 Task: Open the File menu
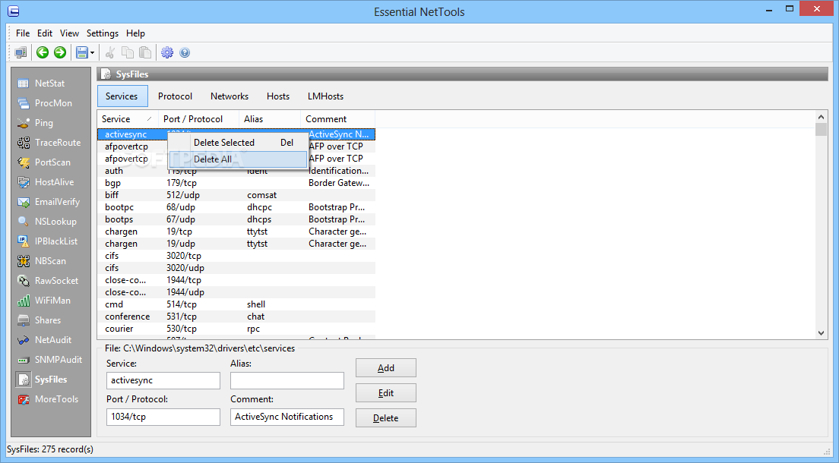[23, 33]
